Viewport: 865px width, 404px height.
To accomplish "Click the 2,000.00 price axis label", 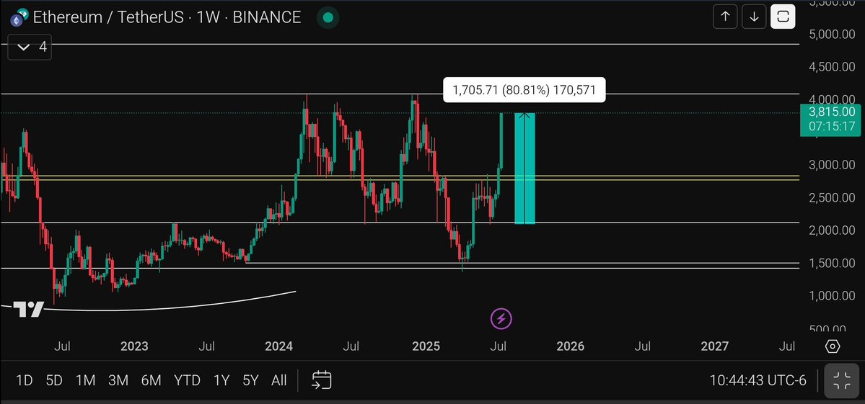I will [832, 230].
